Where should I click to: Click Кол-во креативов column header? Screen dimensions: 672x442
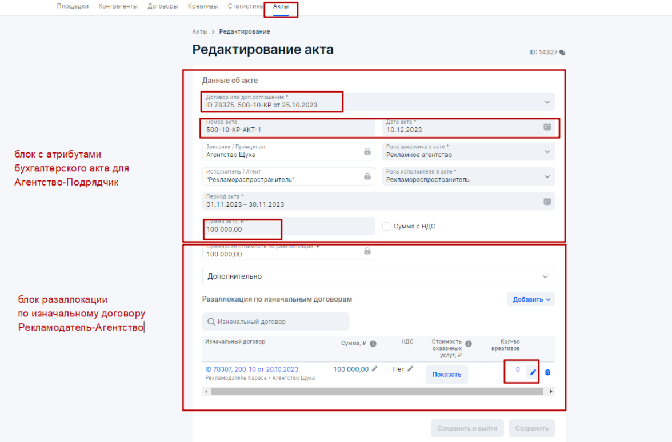506,345
